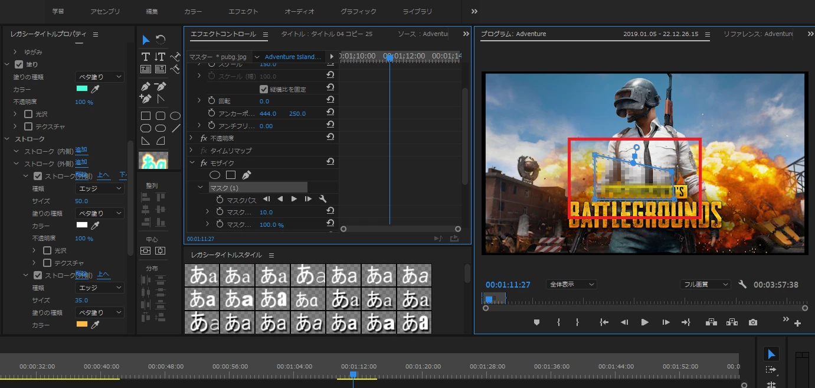Viewport: 815px width, 388px height.
Task: Create ellipse mask for Mosaic effect
Action: (215, 175)
